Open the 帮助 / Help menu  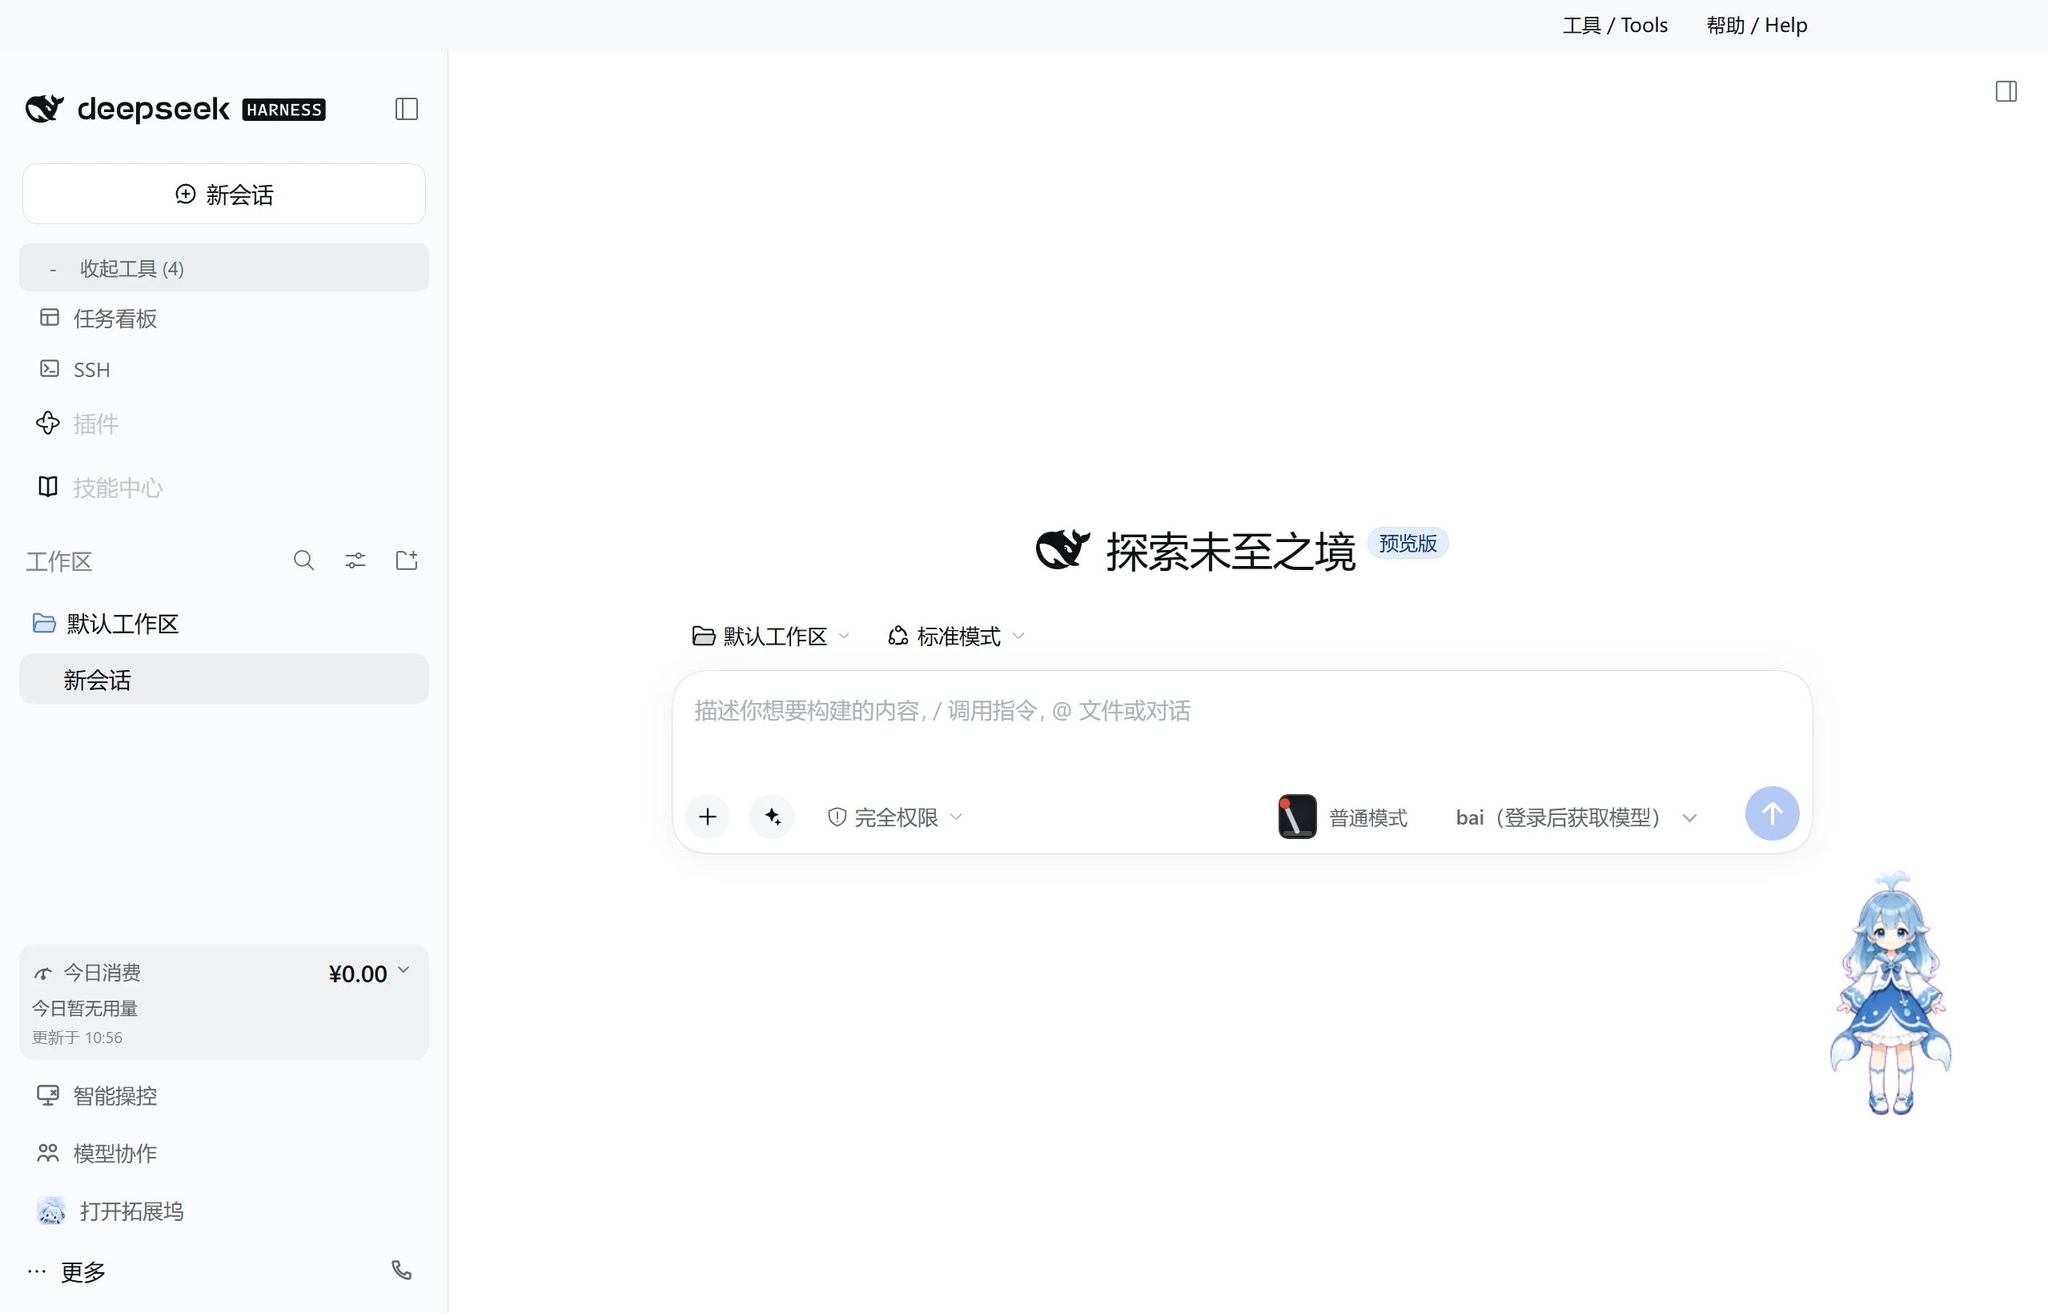tap(1757, 25)
